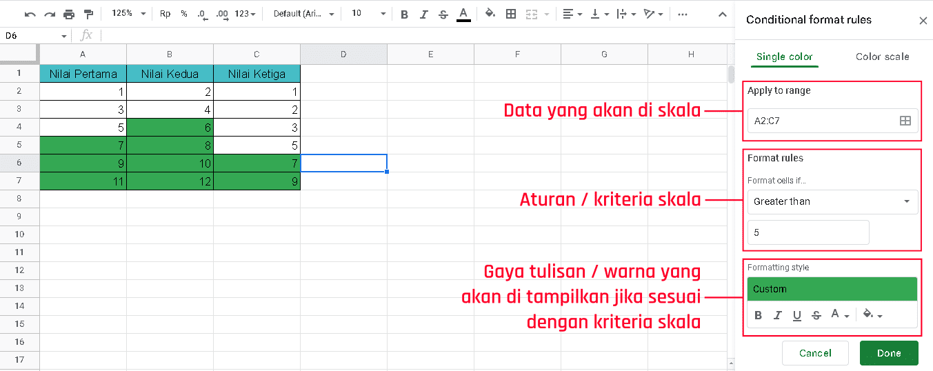Toggle italic in the main toolbar
This screenshot has height=371, width=933.
[x=423, y=14]
